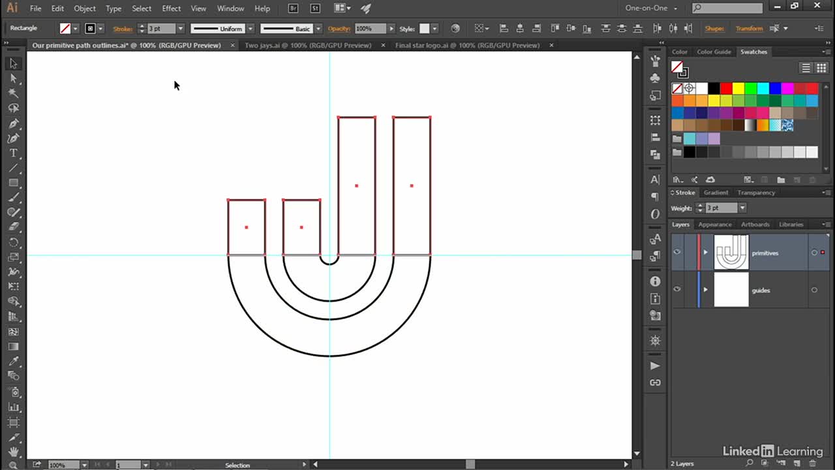The width and height of the screenshot is (835, 470).
Task: Target the primitives layer circle
Action: click(x=814, y=253)
